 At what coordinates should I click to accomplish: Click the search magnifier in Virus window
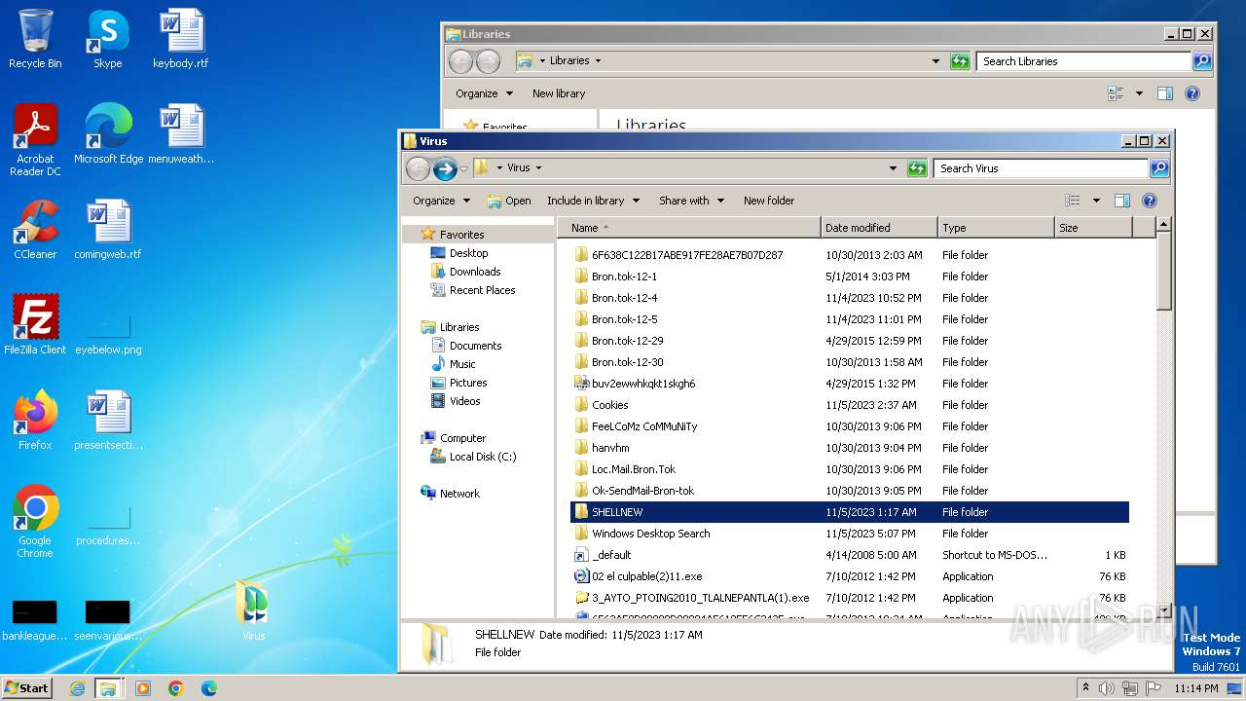tap(1159, 168)
